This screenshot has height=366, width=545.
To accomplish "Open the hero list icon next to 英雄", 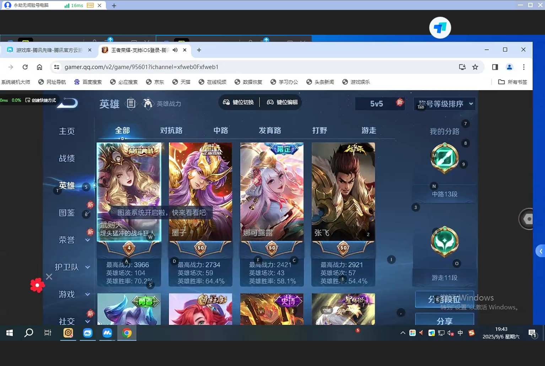I will 131,103.
